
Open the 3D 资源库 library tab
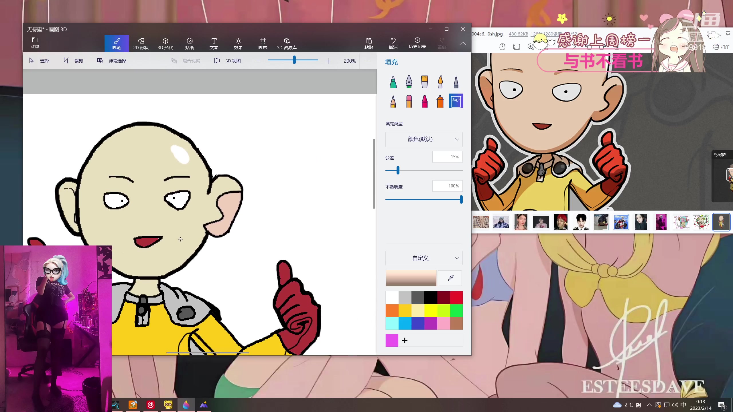(x=287, y=43)
